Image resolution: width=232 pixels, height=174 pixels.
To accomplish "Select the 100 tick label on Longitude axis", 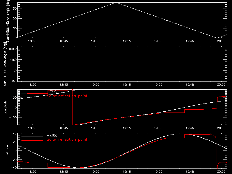I will [x=14, y=97].
